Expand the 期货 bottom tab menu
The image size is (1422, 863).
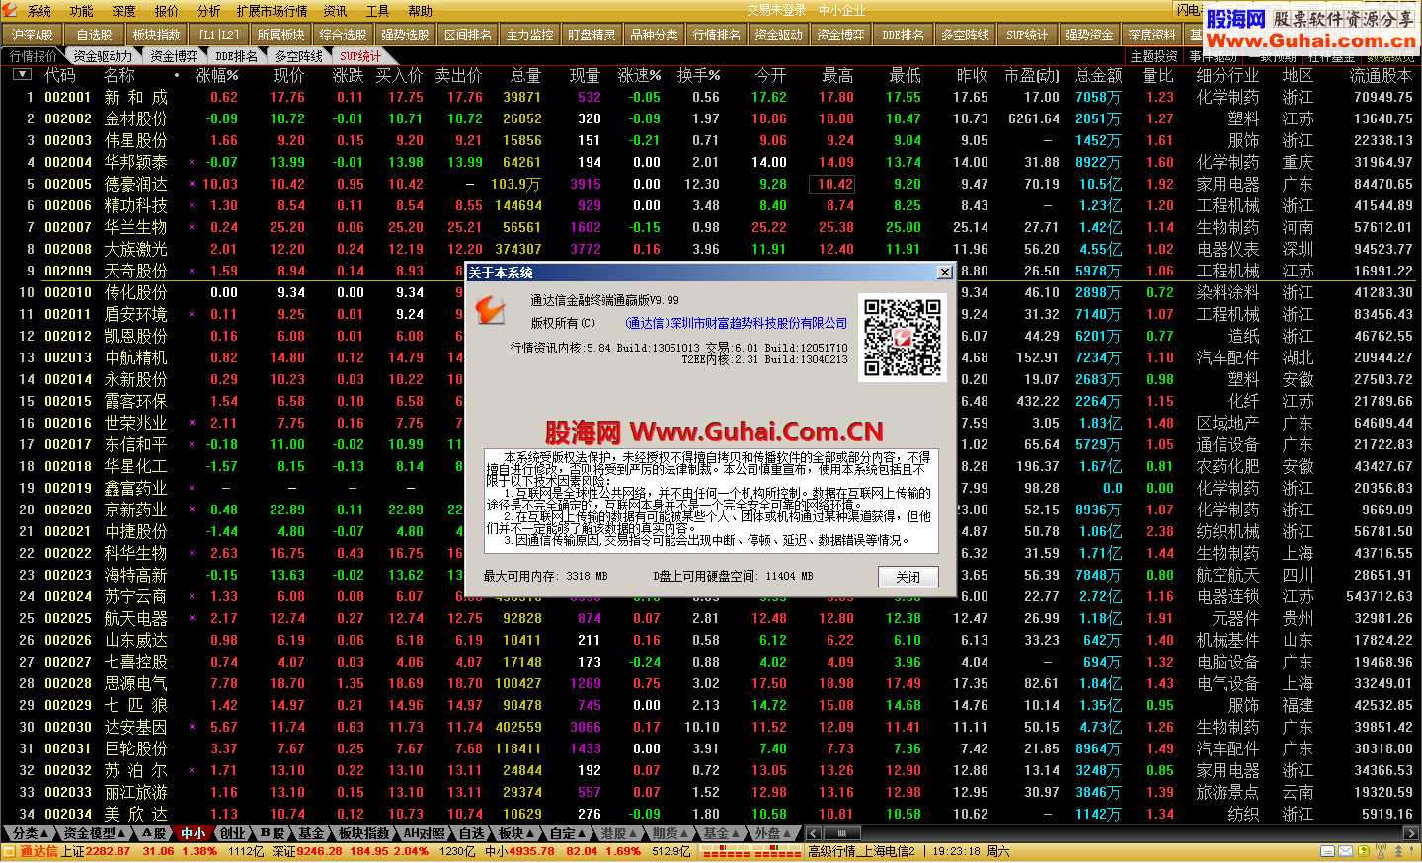coord(671,833)
